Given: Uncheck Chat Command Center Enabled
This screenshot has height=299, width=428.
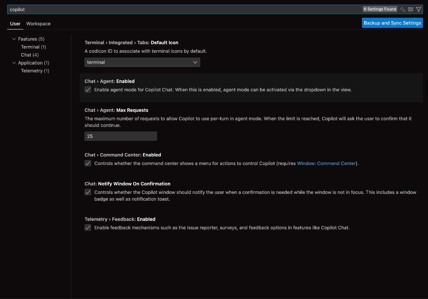Looking at the screenshot, I should [88, 163].
